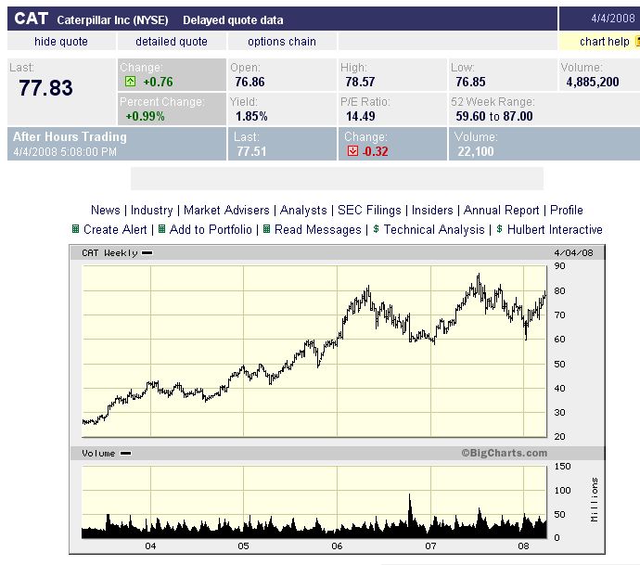Switch to the hide quote tab
The width and height of the screenshot is (640, 565).
(61, 42)
